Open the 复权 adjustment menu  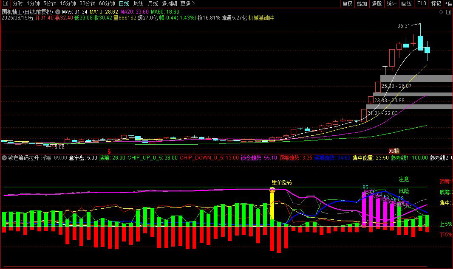tap(347, 3)
